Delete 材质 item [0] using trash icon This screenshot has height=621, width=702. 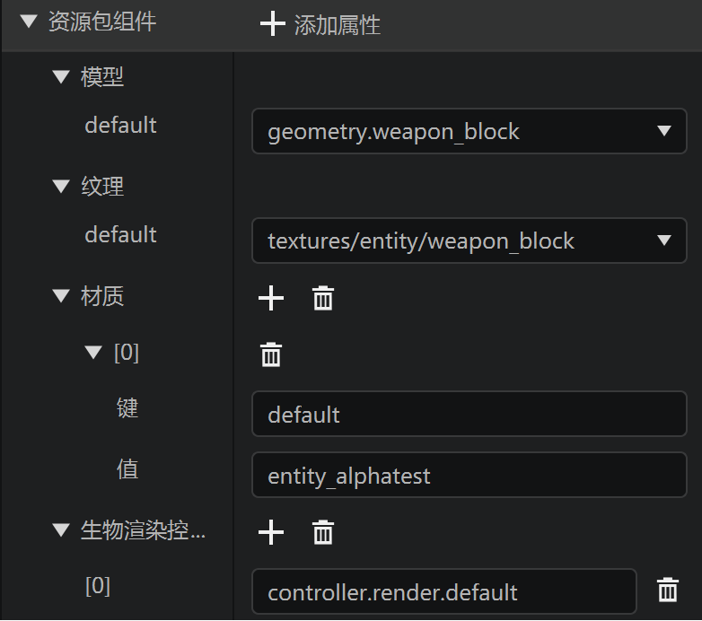click(x=271, y=354)
